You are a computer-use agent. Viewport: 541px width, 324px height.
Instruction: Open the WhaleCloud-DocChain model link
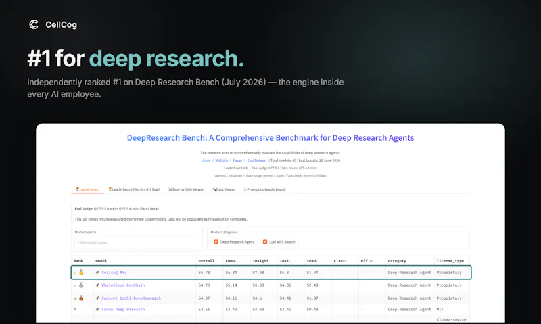point(123,285)
